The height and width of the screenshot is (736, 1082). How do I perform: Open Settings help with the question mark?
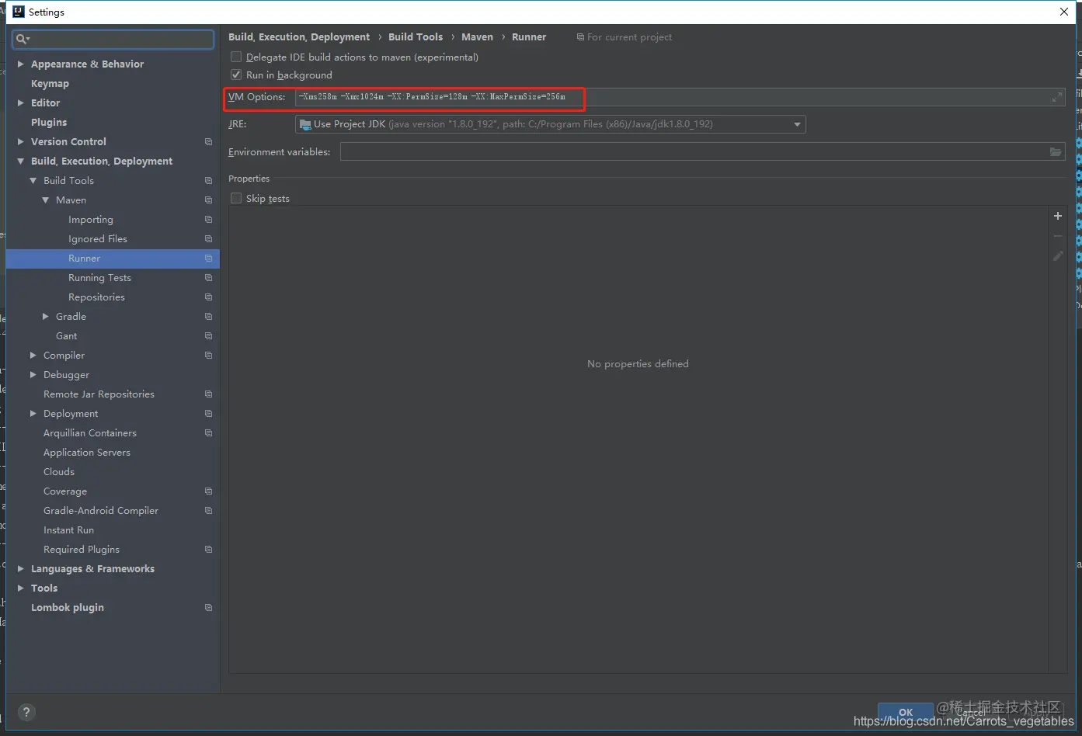[26, 713]
